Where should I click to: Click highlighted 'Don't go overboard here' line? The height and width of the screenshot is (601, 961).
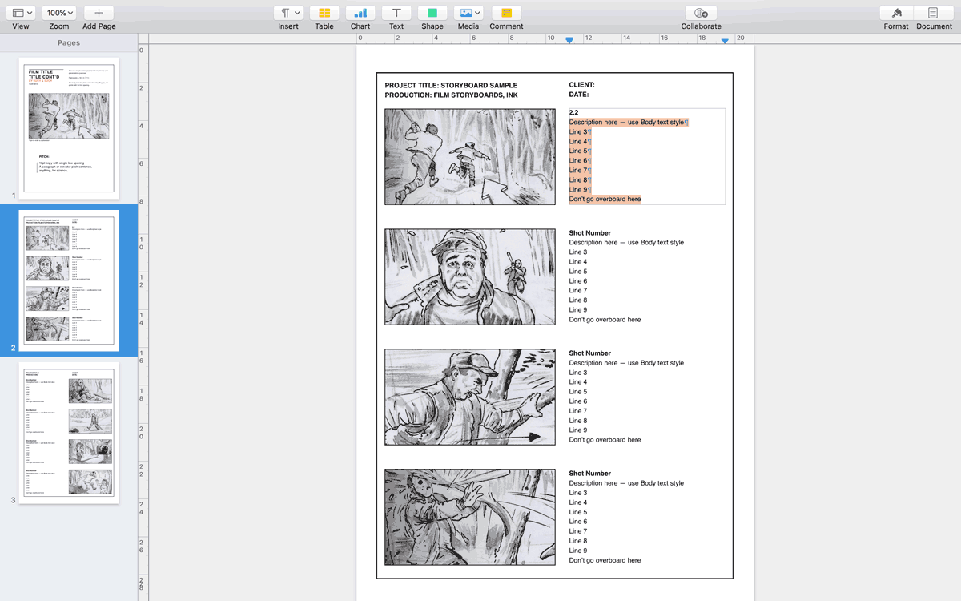click(x=605, y=200)
